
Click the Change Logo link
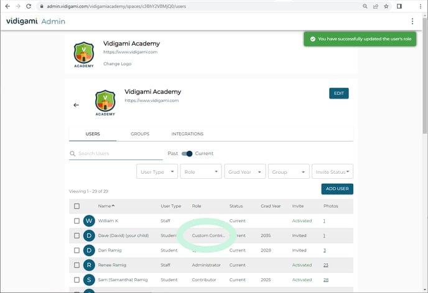tap(118, 64)
